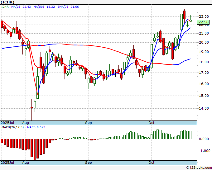
Task: Click the ©12Stocks.com link
Action: tap(199, 168)
